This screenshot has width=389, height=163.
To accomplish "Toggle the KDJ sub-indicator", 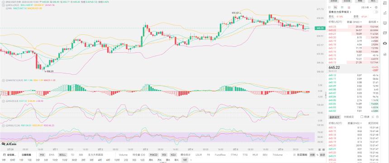I will pyautogui.click(x=173, y=155).
